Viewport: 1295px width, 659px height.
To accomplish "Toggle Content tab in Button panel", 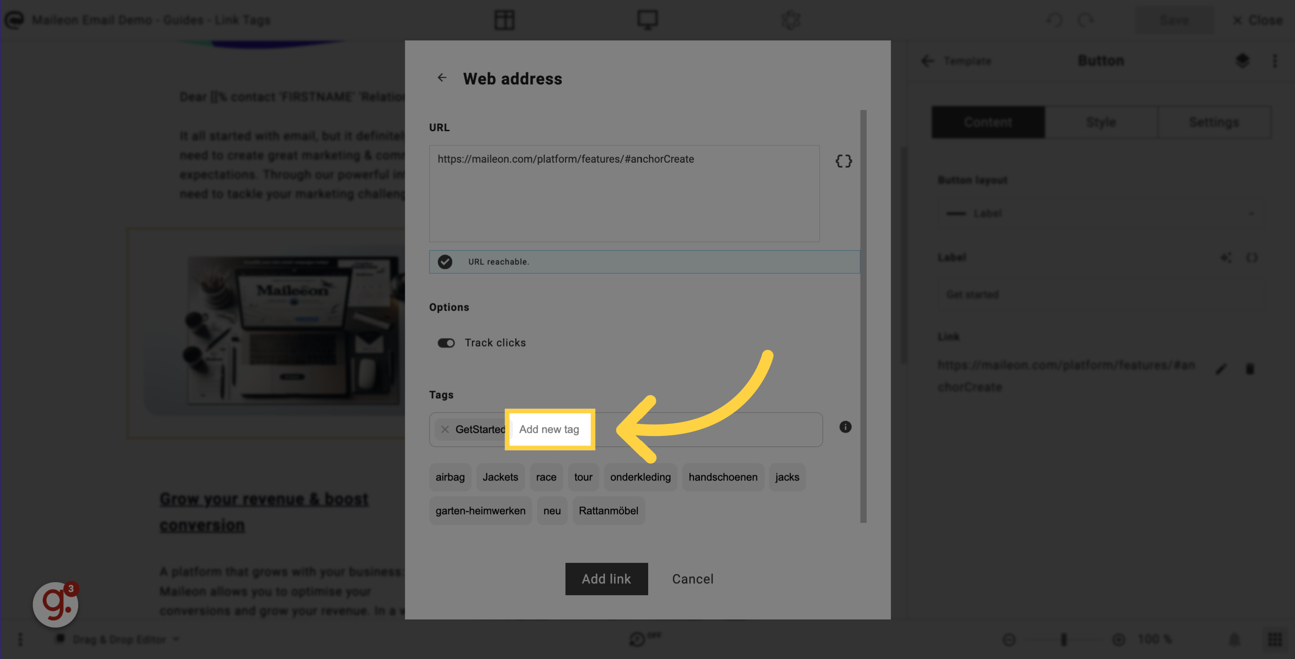I will [x=988, y=122].
